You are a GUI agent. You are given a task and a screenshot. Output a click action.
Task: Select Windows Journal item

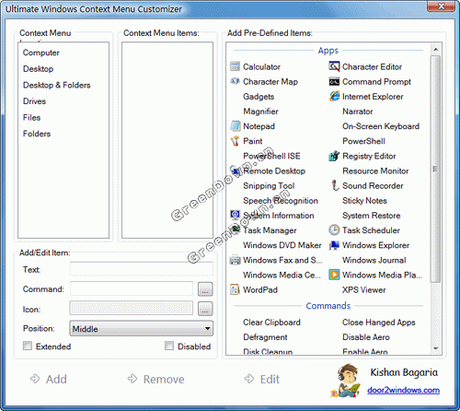coord(374,260)
